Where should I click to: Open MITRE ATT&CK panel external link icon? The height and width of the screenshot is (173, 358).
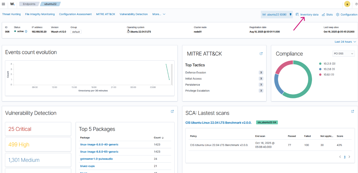coord(261,54)
